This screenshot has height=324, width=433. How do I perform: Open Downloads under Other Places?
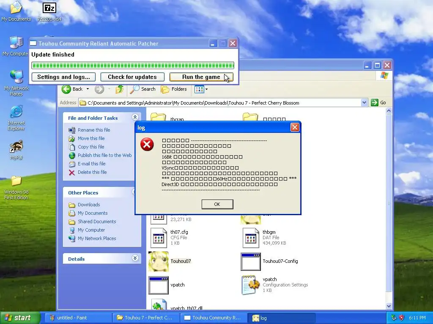click(x=89, y=205)
